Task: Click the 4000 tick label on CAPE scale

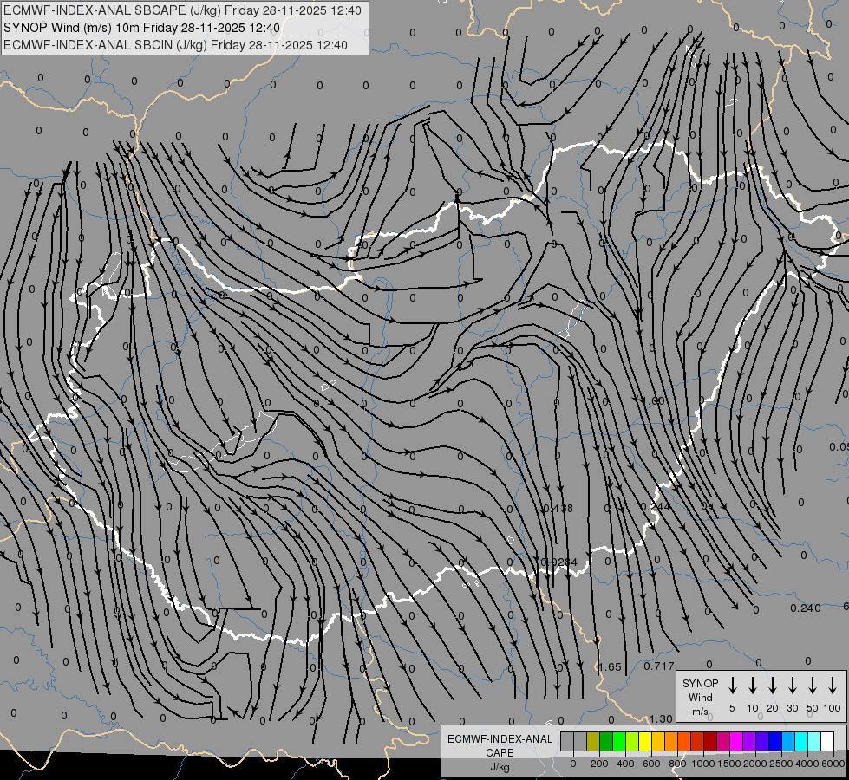Action: tap(807, 764)
